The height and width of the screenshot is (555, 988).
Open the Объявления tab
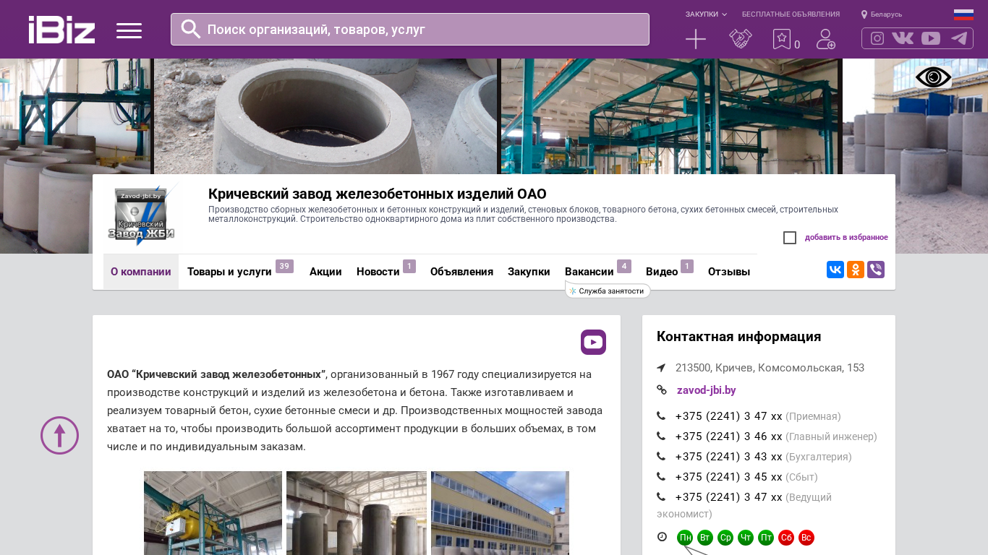coord(461,272)
